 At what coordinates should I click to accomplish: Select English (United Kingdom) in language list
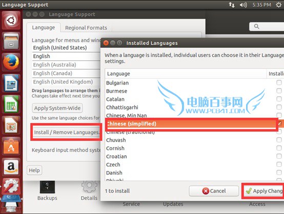(x=66, y=82)
